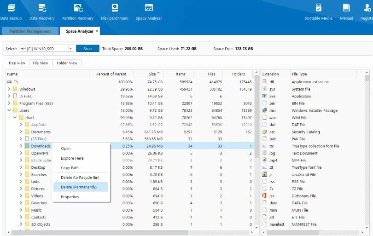
Task: Open the Bootable Media builder
Action: (318, 12)
